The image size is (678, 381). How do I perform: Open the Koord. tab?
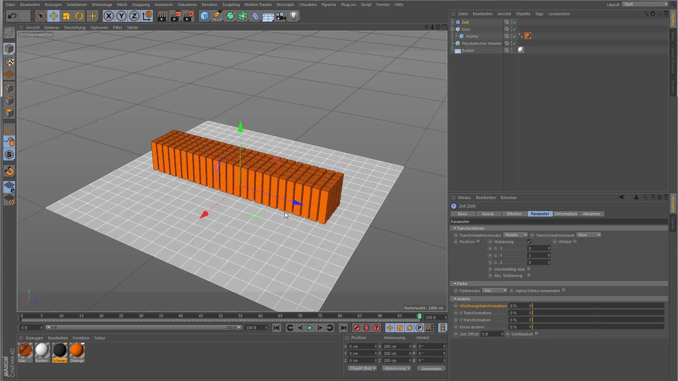tap(488, 214)
